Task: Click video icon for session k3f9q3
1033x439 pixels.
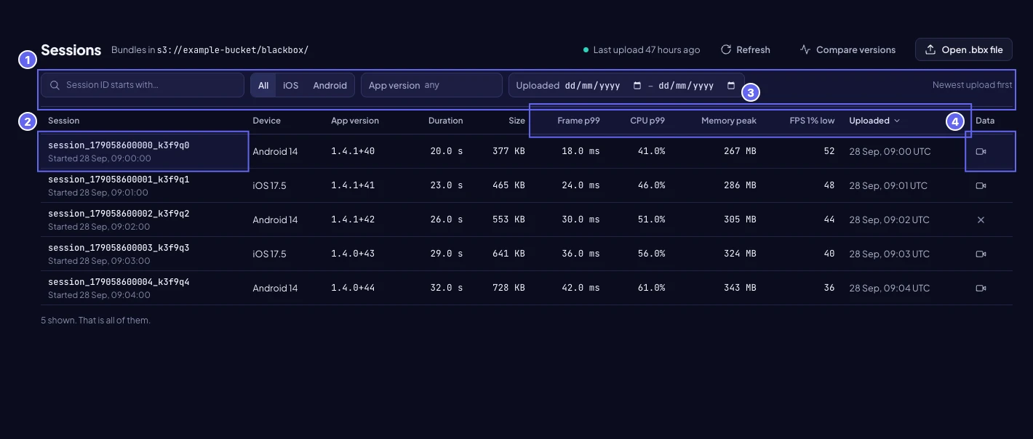Action: coord(981,254)
